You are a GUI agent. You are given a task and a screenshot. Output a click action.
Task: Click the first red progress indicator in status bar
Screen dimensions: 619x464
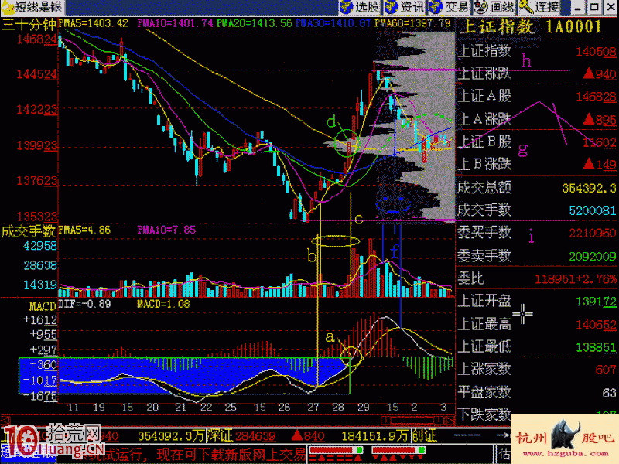337,451
